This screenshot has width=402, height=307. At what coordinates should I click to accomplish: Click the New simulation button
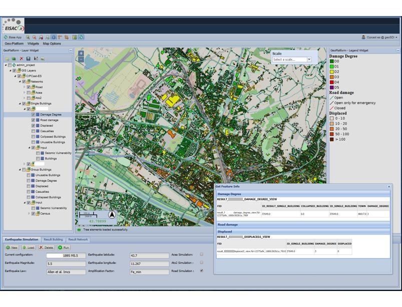coord(12,248)
